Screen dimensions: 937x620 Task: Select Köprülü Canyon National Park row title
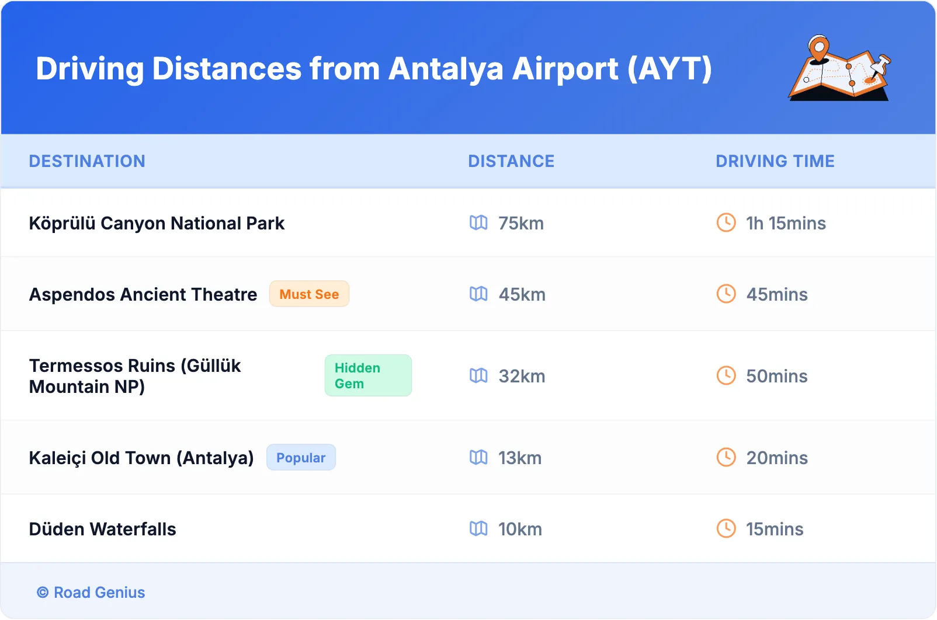157,223
